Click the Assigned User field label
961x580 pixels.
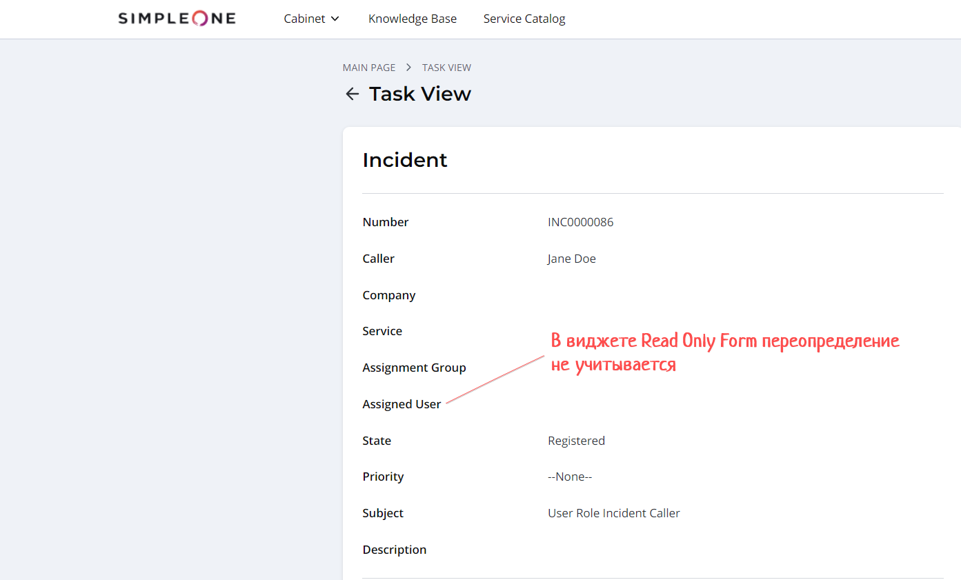tap(402, 404)
